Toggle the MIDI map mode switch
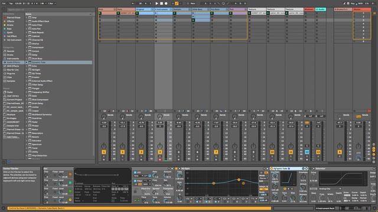 360,4
